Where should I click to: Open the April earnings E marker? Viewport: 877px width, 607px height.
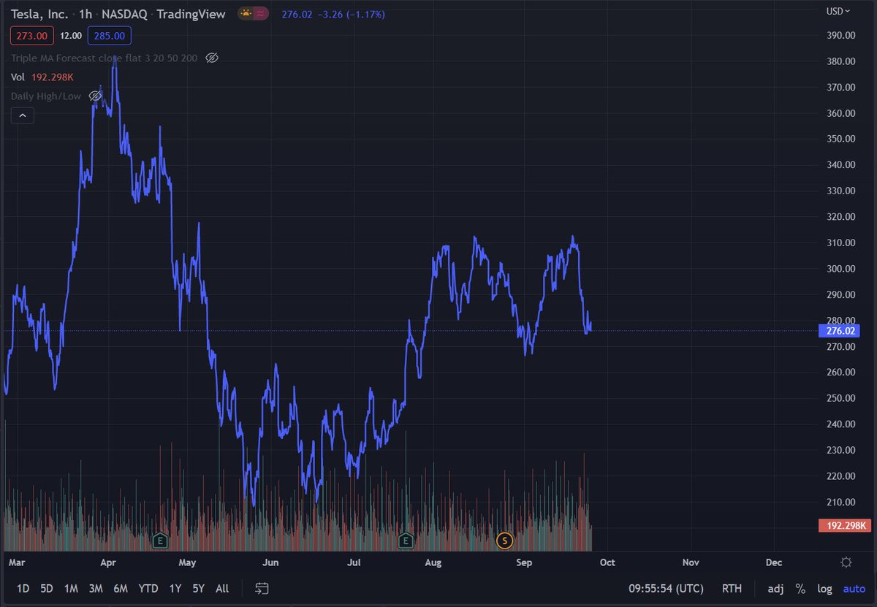(x=159, y=541)
